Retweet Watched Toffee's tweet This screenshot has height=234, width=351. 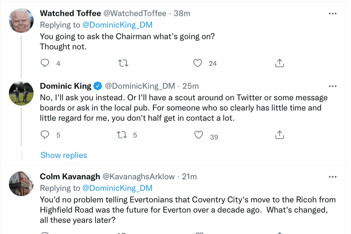click(x=123, y=63)
